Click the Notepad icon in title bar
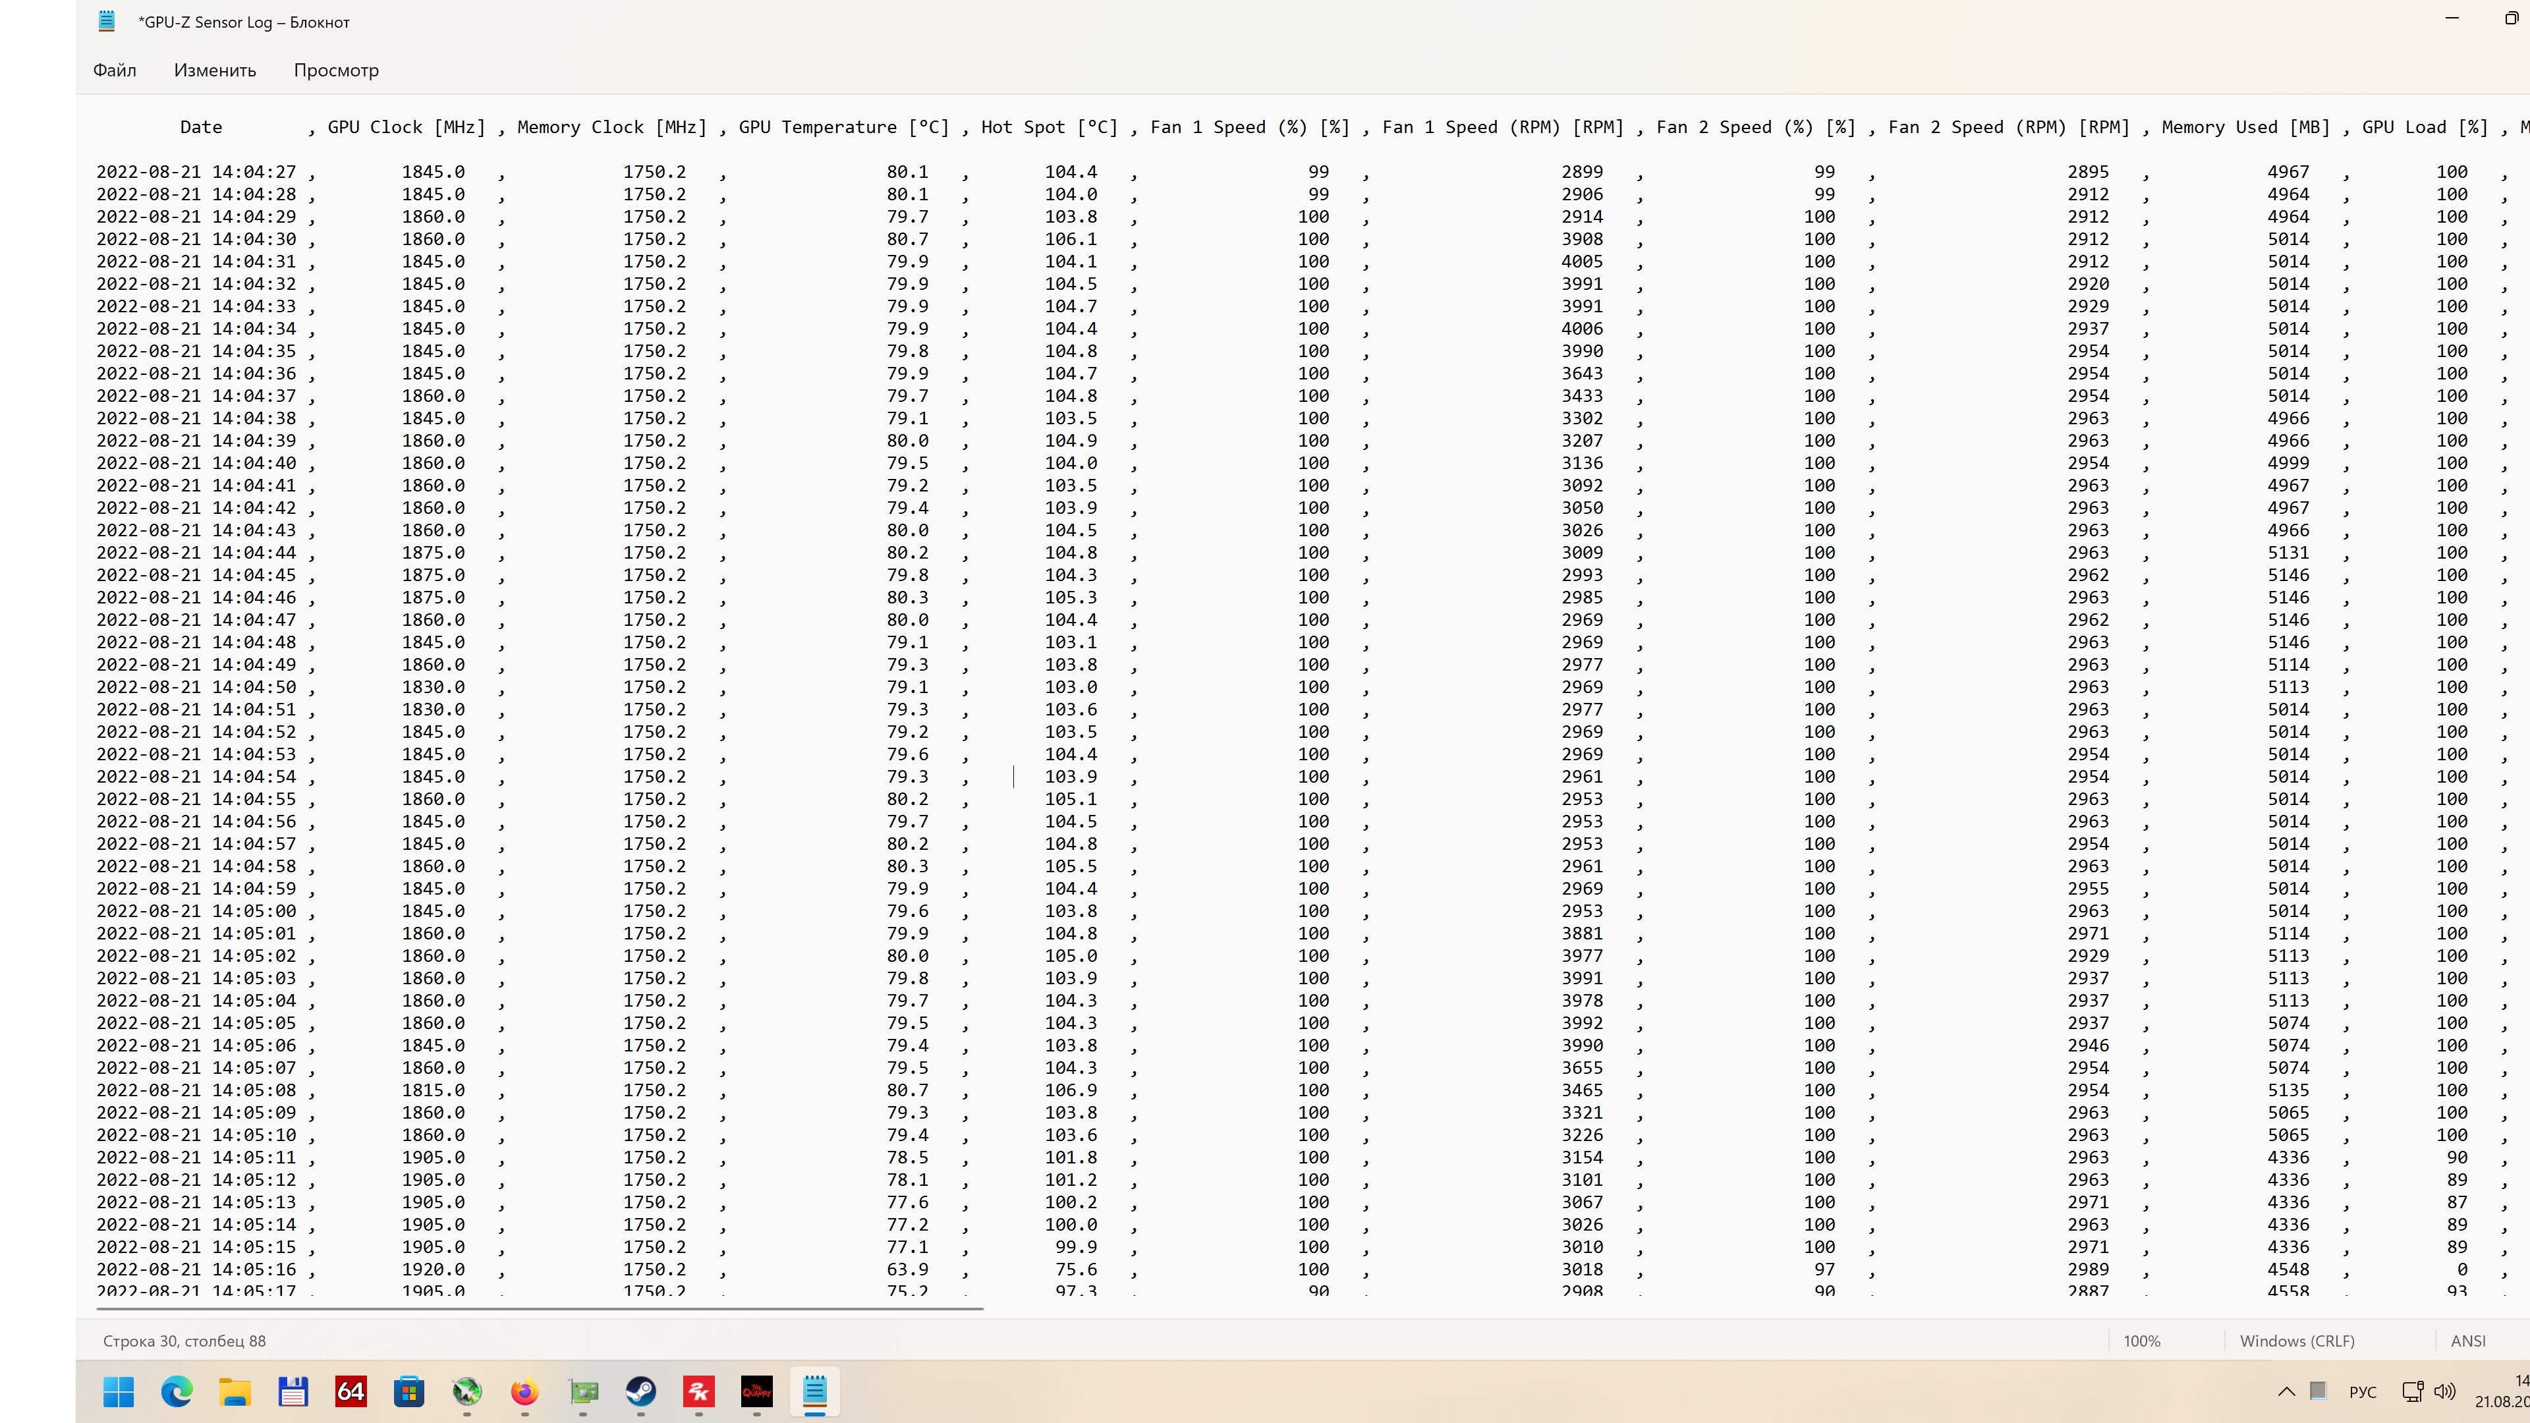This screenshot has width=2530, height=1423. [107, 22]
